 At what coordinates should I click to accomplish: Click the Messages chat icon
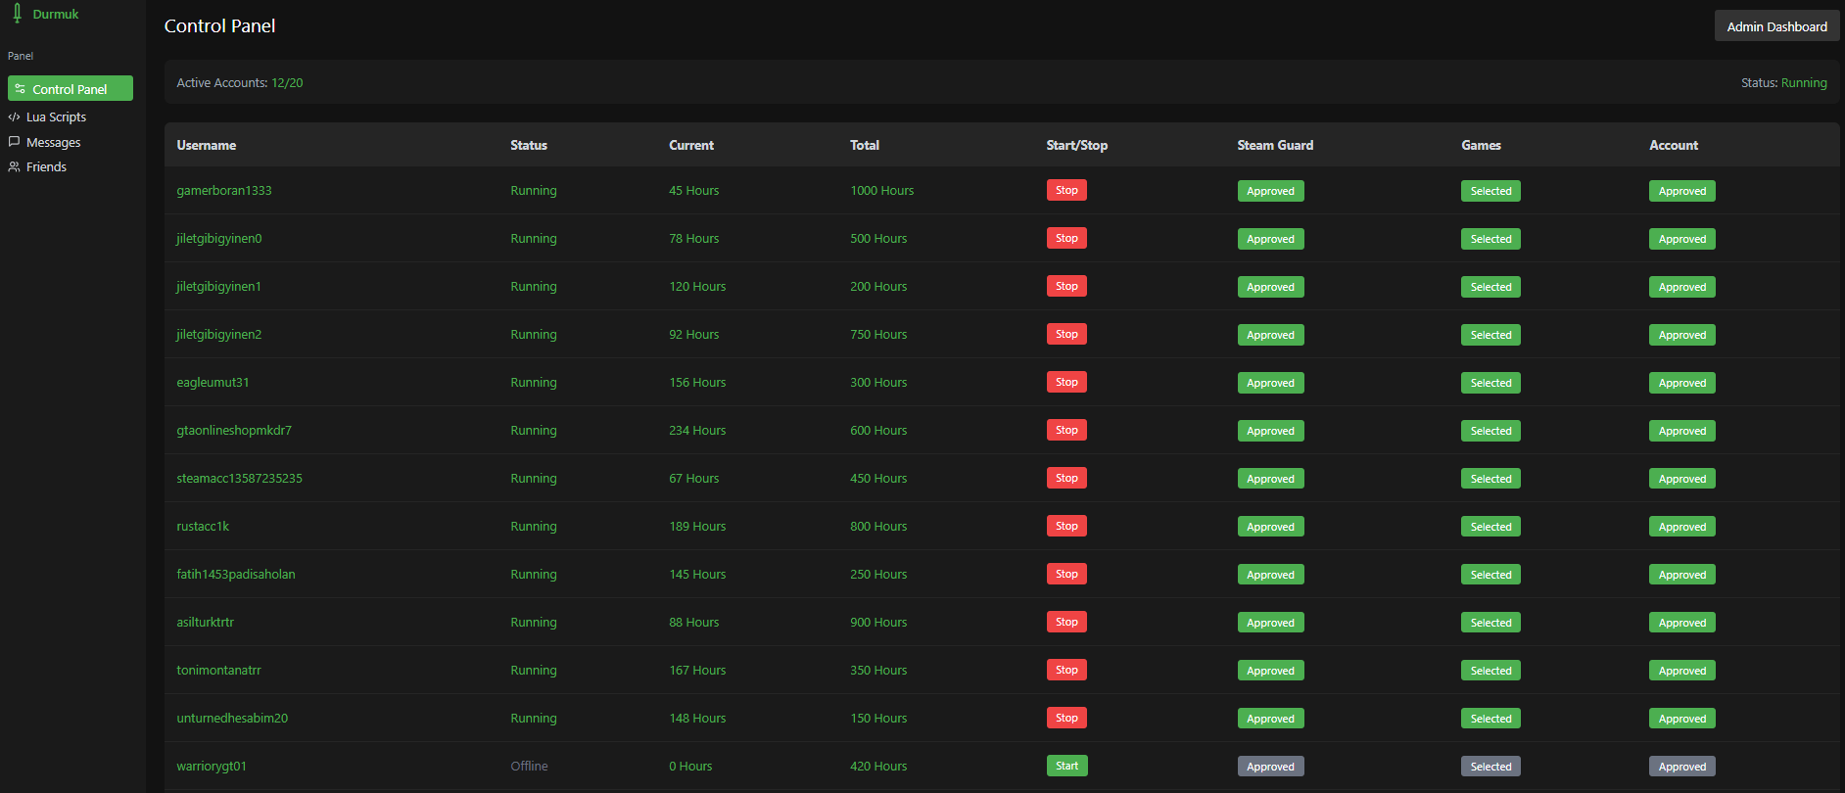[14, 142]
